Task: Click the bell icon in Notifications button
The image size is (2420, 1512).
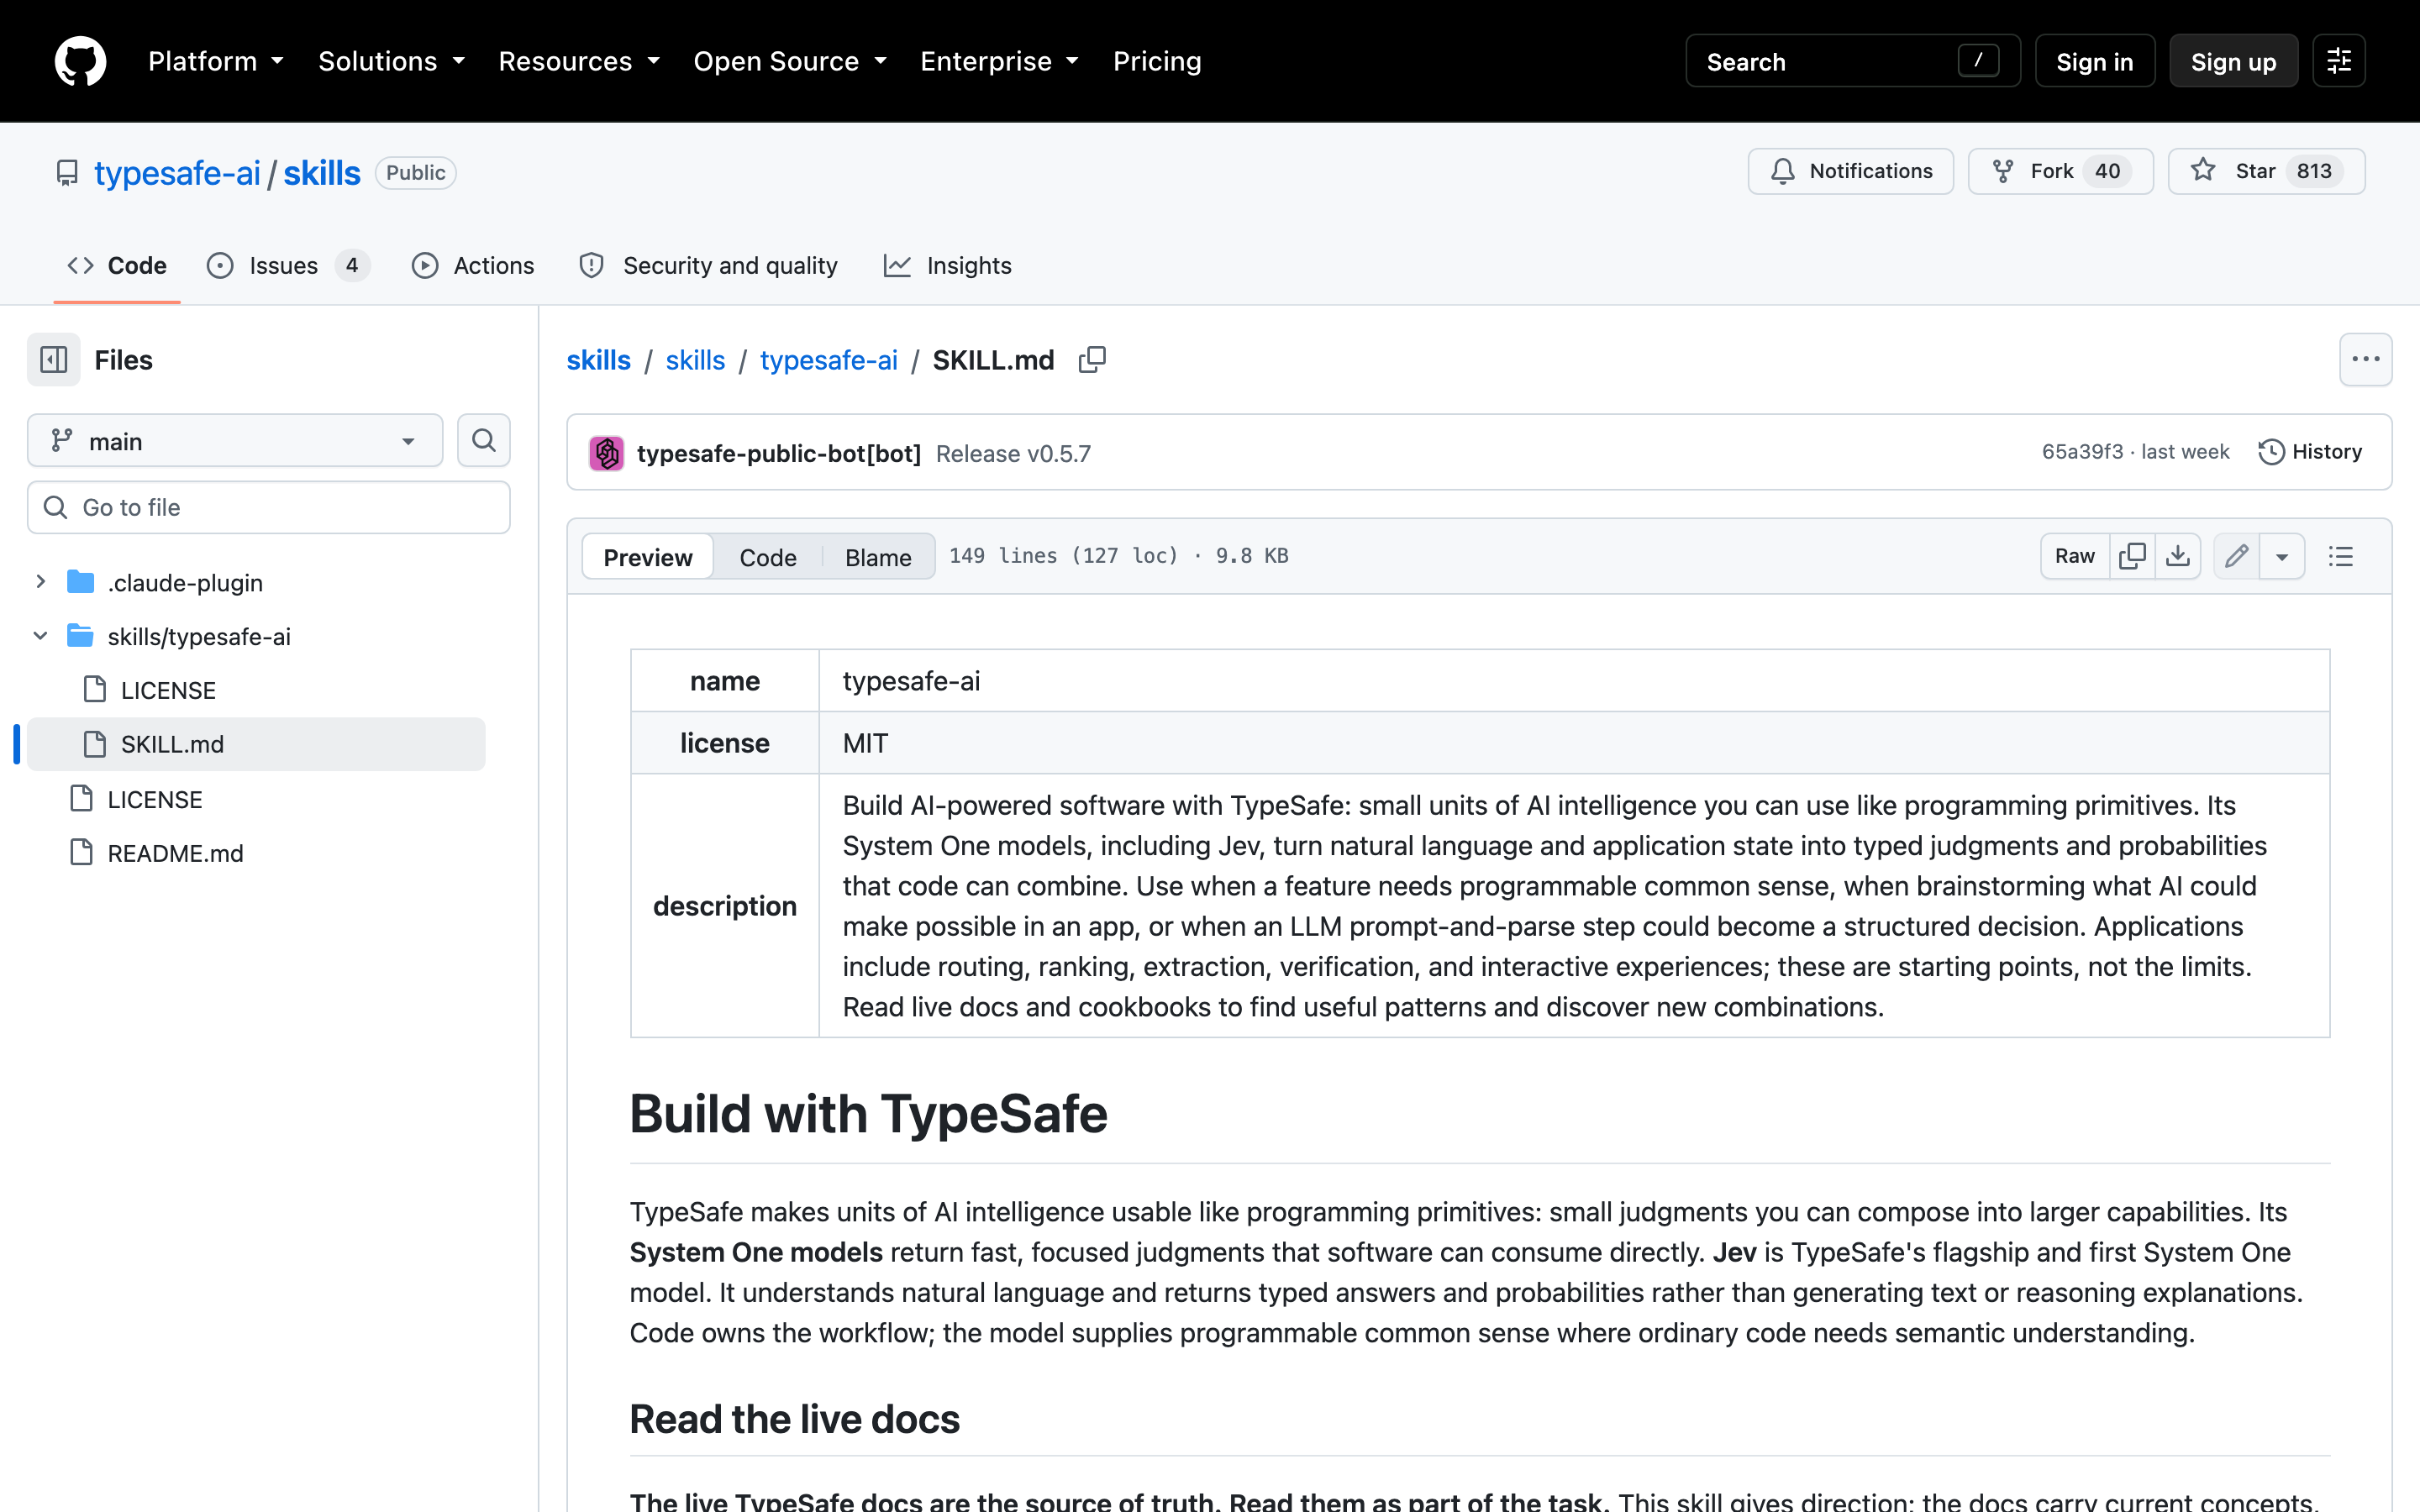Action: [x=1783, y=171]
